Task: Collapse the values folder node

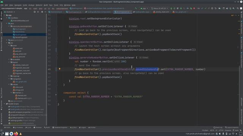Action: click(9, 85)
